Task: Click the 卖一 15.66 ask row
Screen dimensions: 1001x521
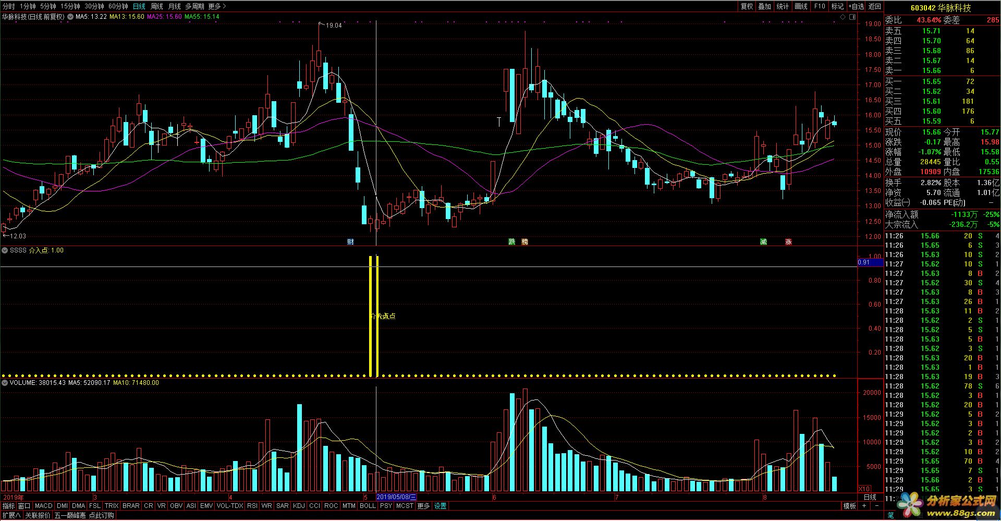Action: pyautogui.click(x=942, y=71)
